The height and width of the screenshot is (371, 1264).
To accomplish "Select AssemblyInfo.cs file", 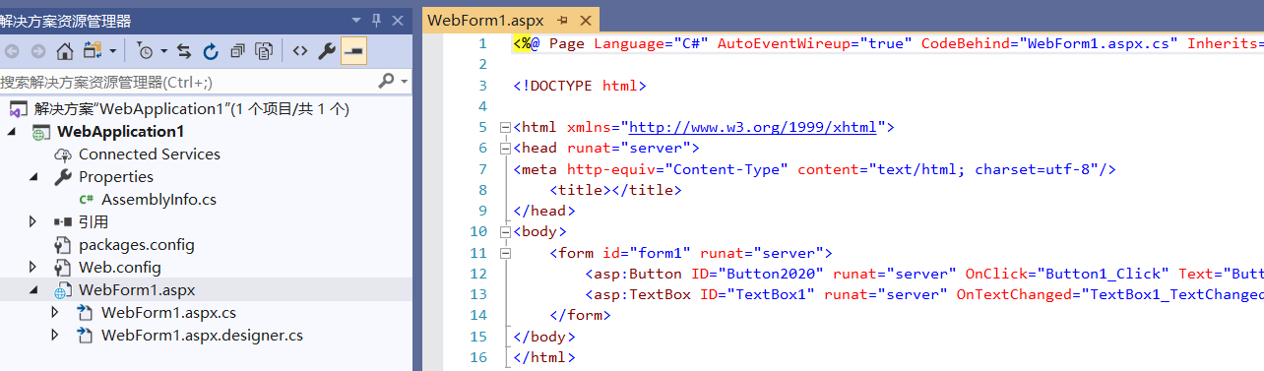I will tap(158, 200).
